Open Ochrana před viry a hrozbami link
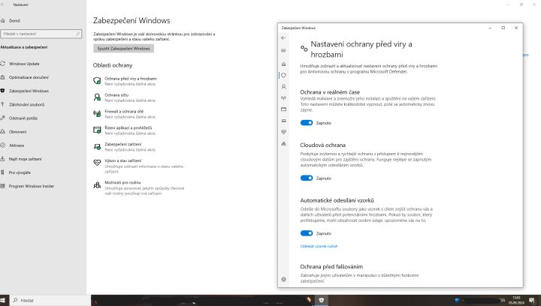The width and height of the screenshot is (541, 306). 131,79
